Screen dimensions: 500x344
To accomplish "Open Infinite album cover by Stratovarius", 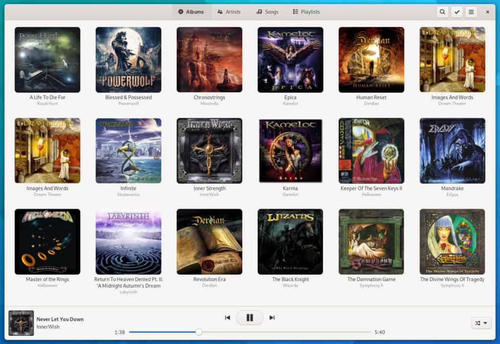I will 128,150.
